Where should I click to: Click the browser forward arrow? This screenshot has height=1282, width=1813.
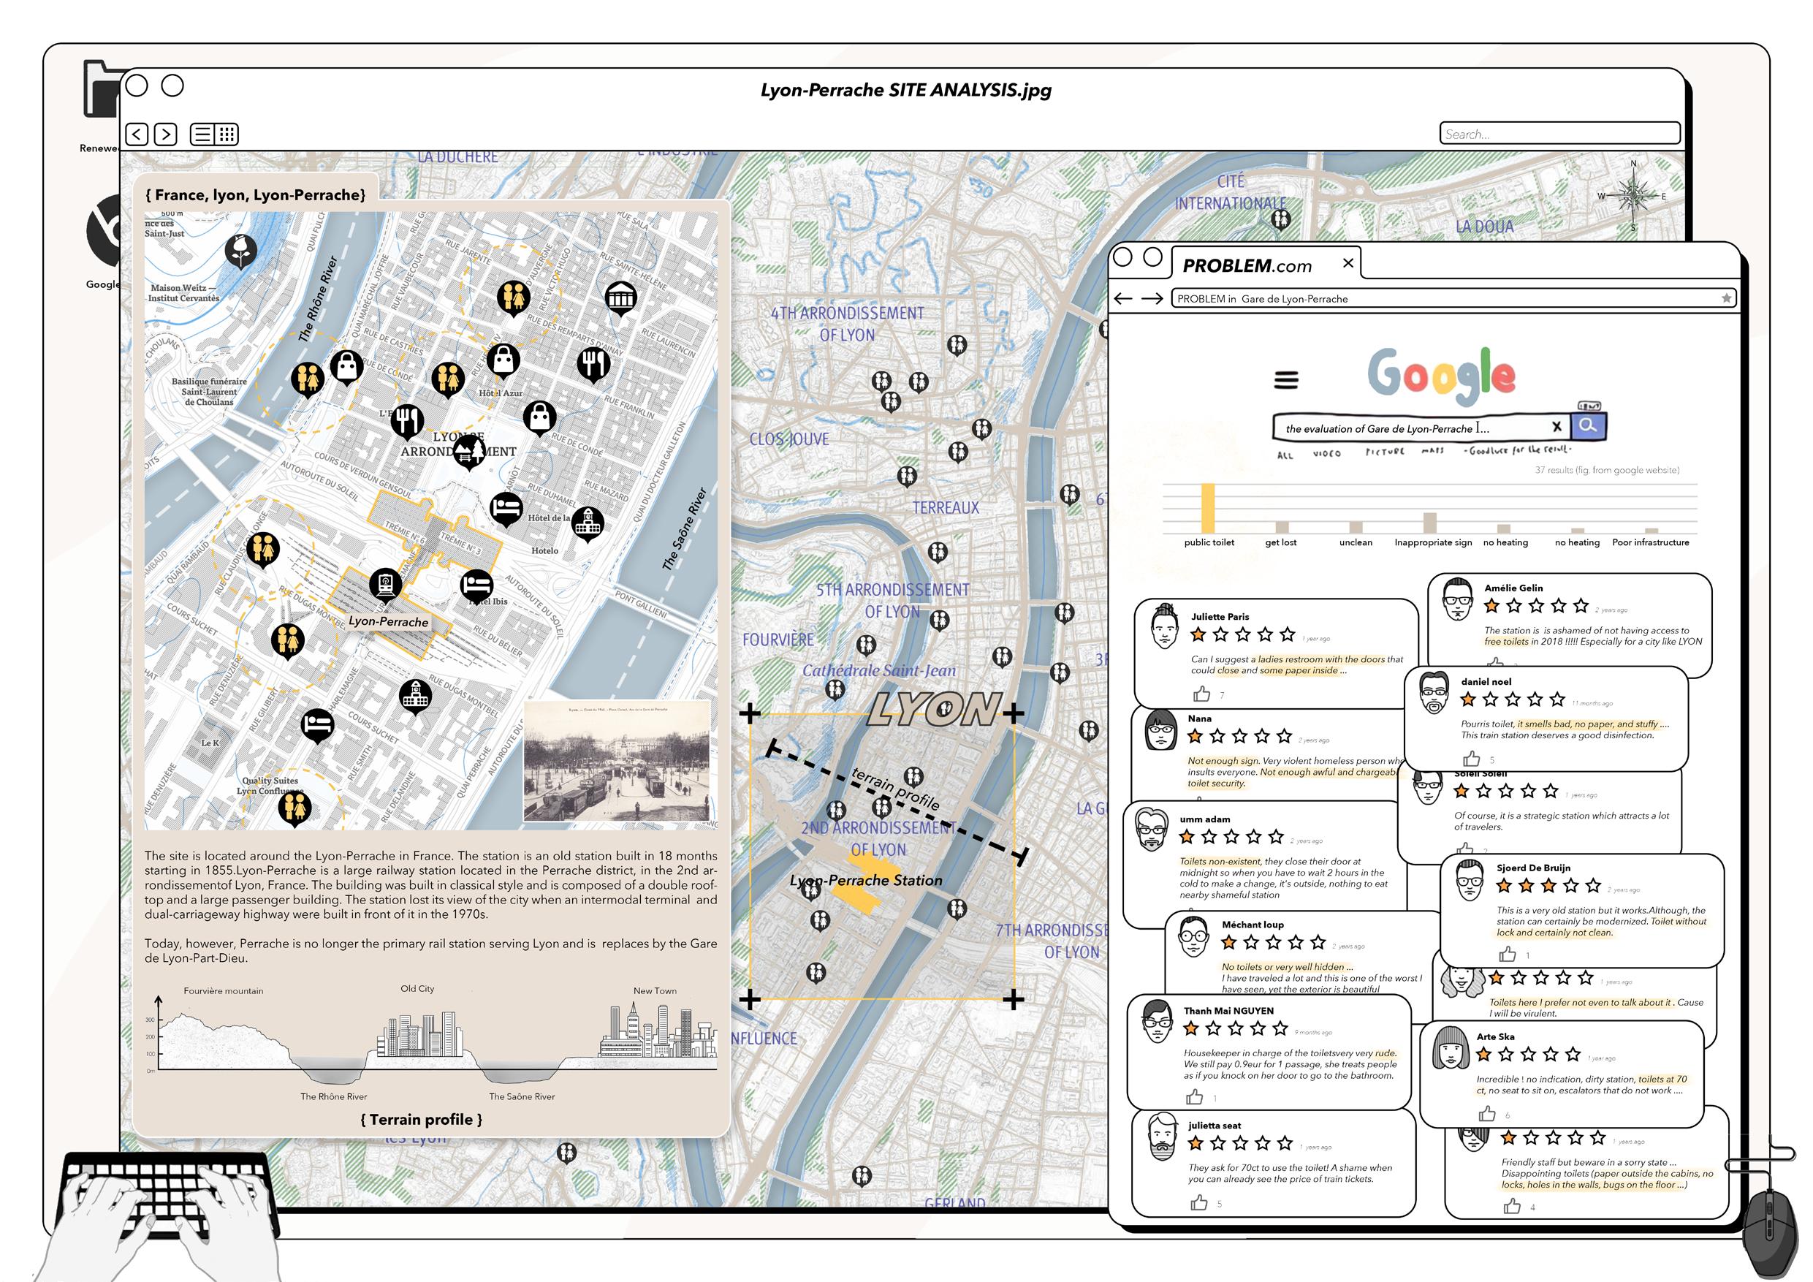tap(1152, 299)
